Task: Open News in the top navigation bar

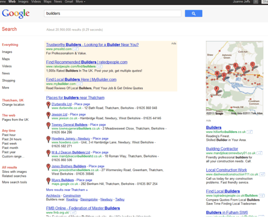Action: (x=58, y=2)
